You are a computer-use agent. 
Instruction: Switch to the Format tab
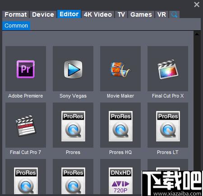point(15,14)
